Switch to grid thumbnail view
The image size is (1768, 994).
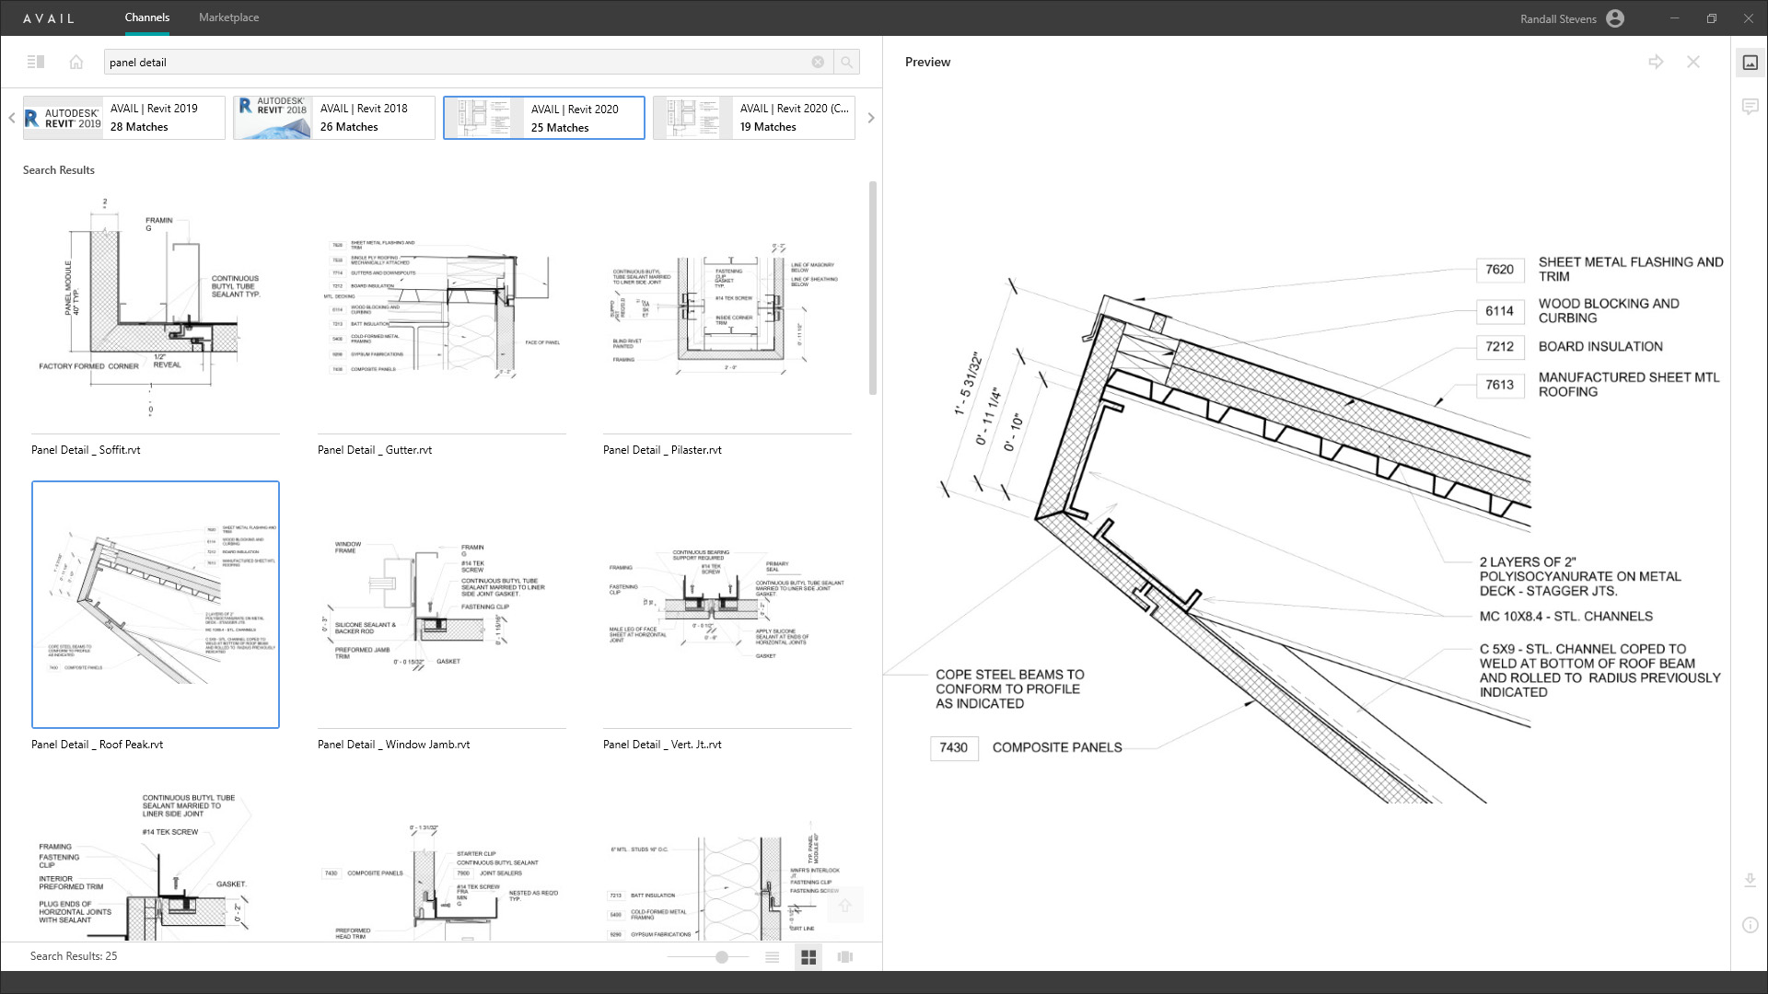[808, 957]
